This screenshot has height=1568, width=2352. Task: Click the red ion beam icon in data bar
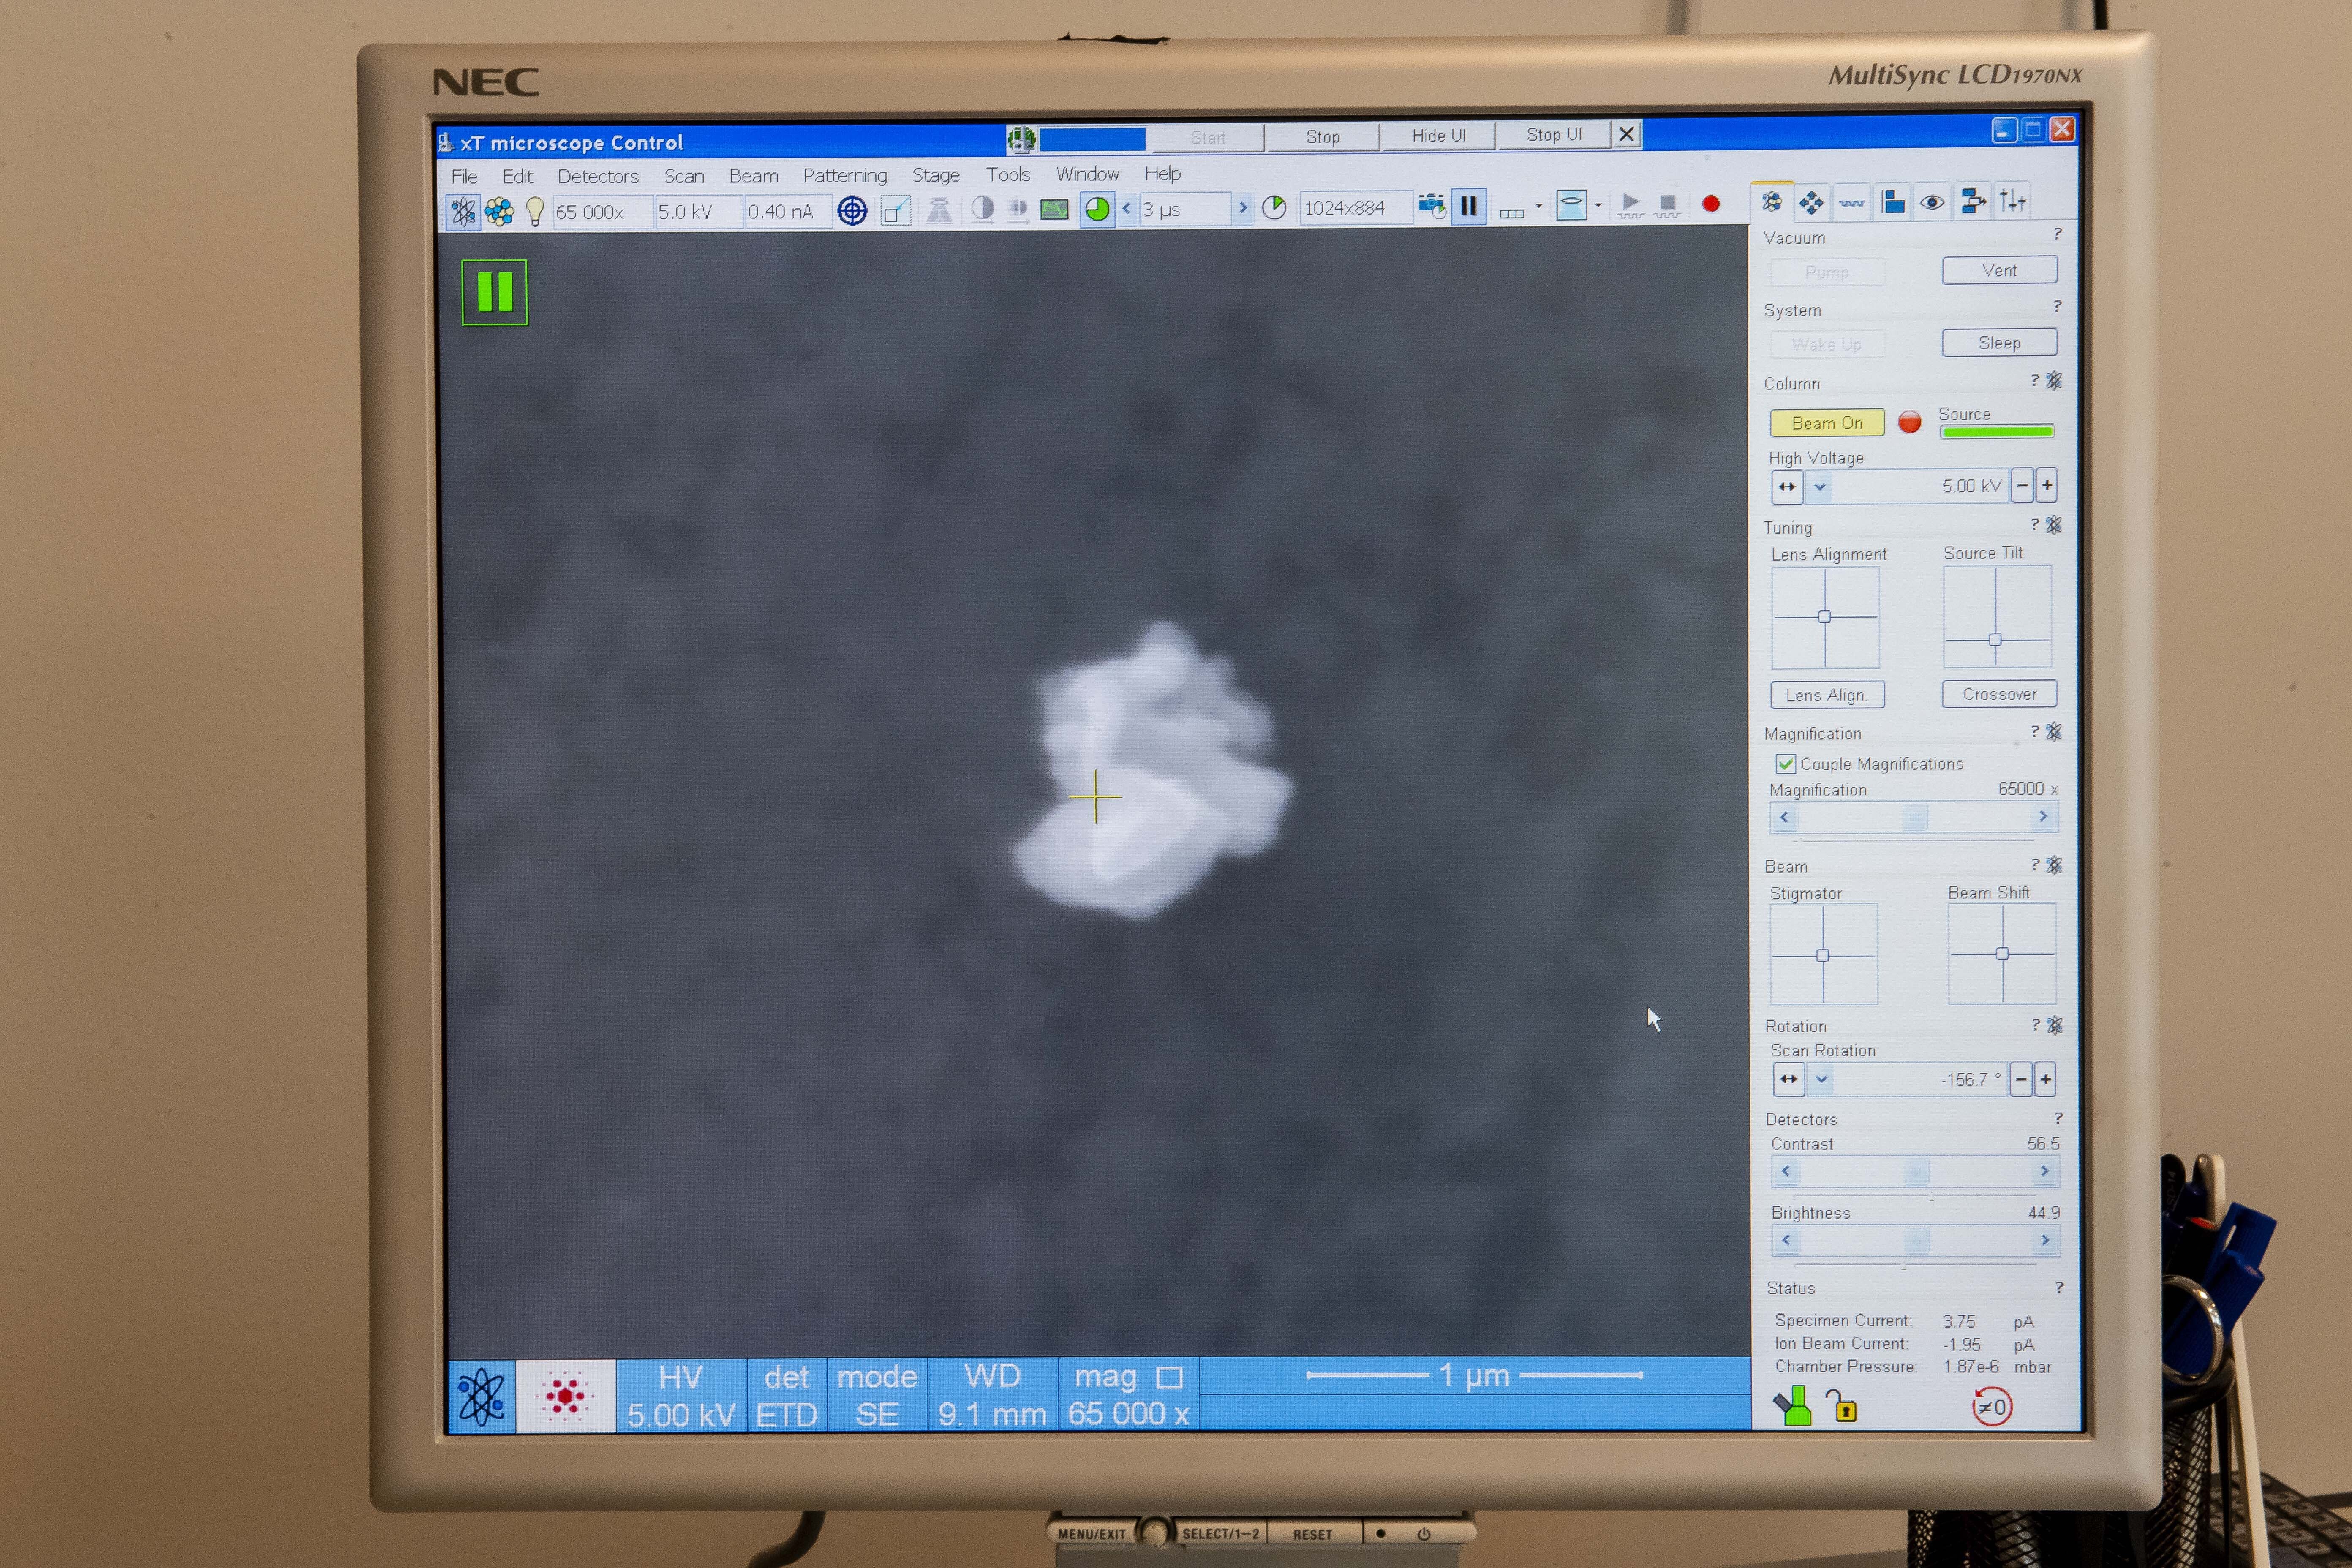(x=565, y=1396)
